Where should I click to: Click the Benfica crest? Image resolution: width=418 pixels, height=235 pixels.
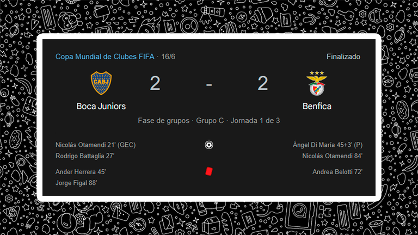(317, 83)
